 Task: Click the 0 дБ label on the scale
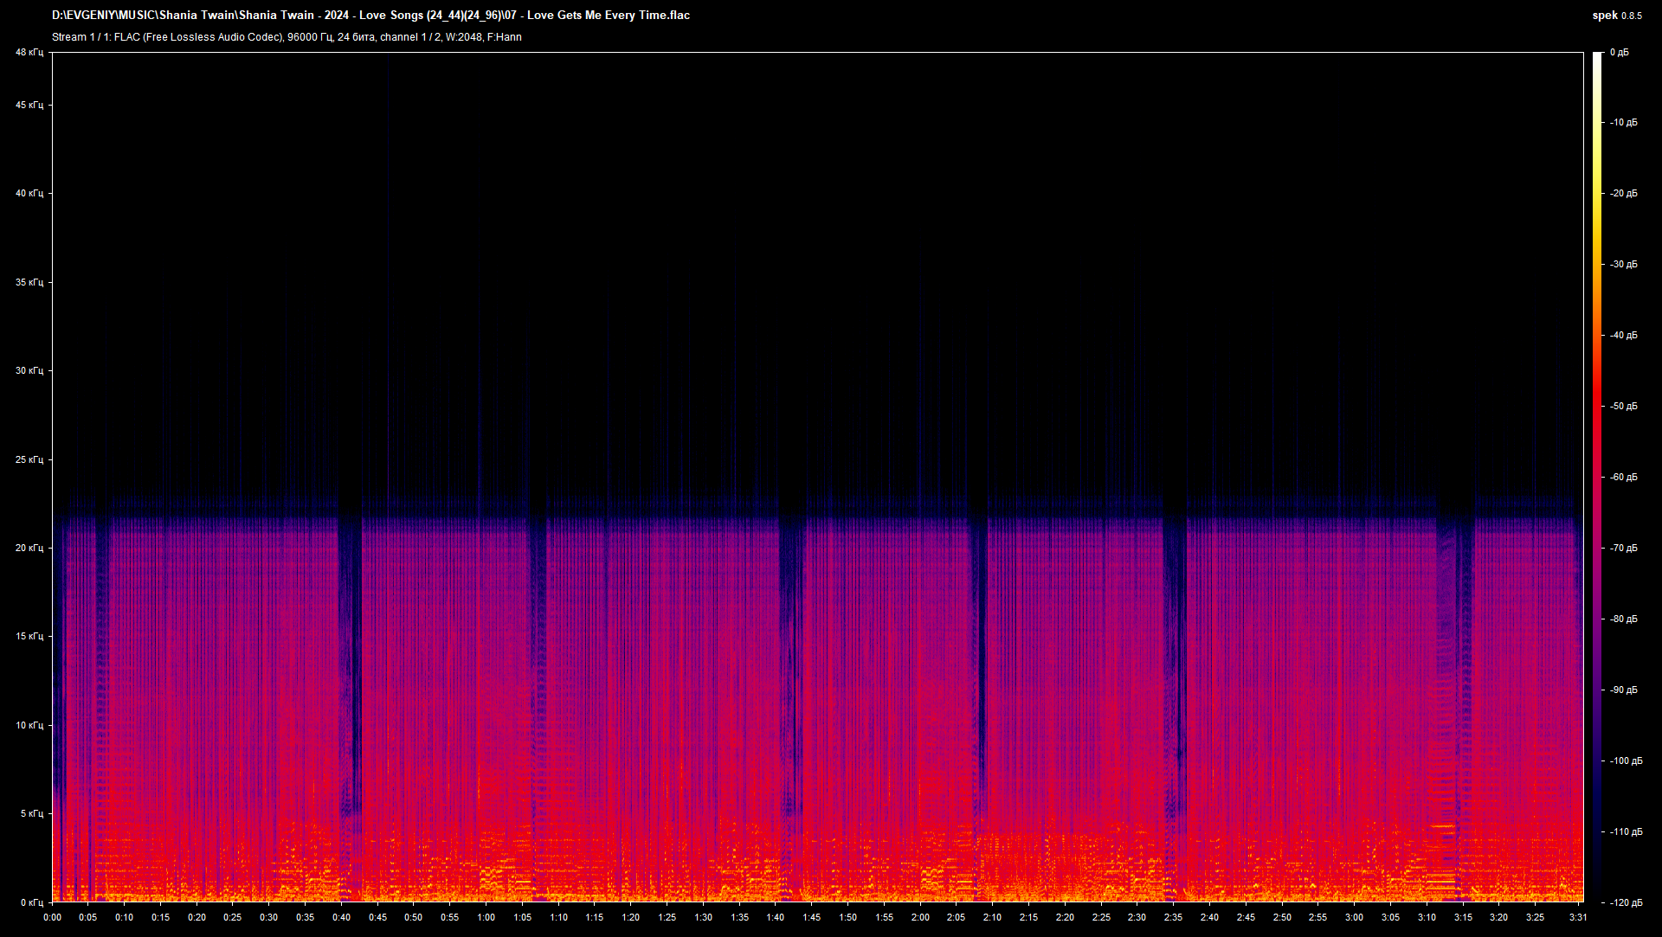pos(1619,53)
